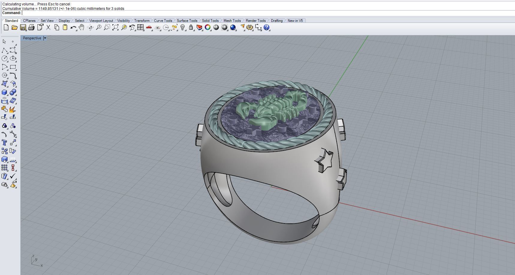Click the Rectangular Array grid icon
The height and width of the screenshot is (275, 515).
(x=4, y=168)
